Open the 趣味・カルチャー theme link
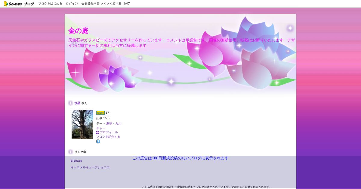 109,126
